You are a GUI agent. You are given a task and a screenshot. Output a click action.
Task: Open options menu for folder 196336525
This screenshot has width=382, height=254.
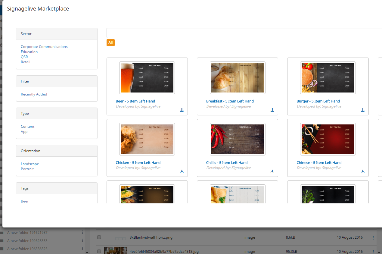point(82,249)
